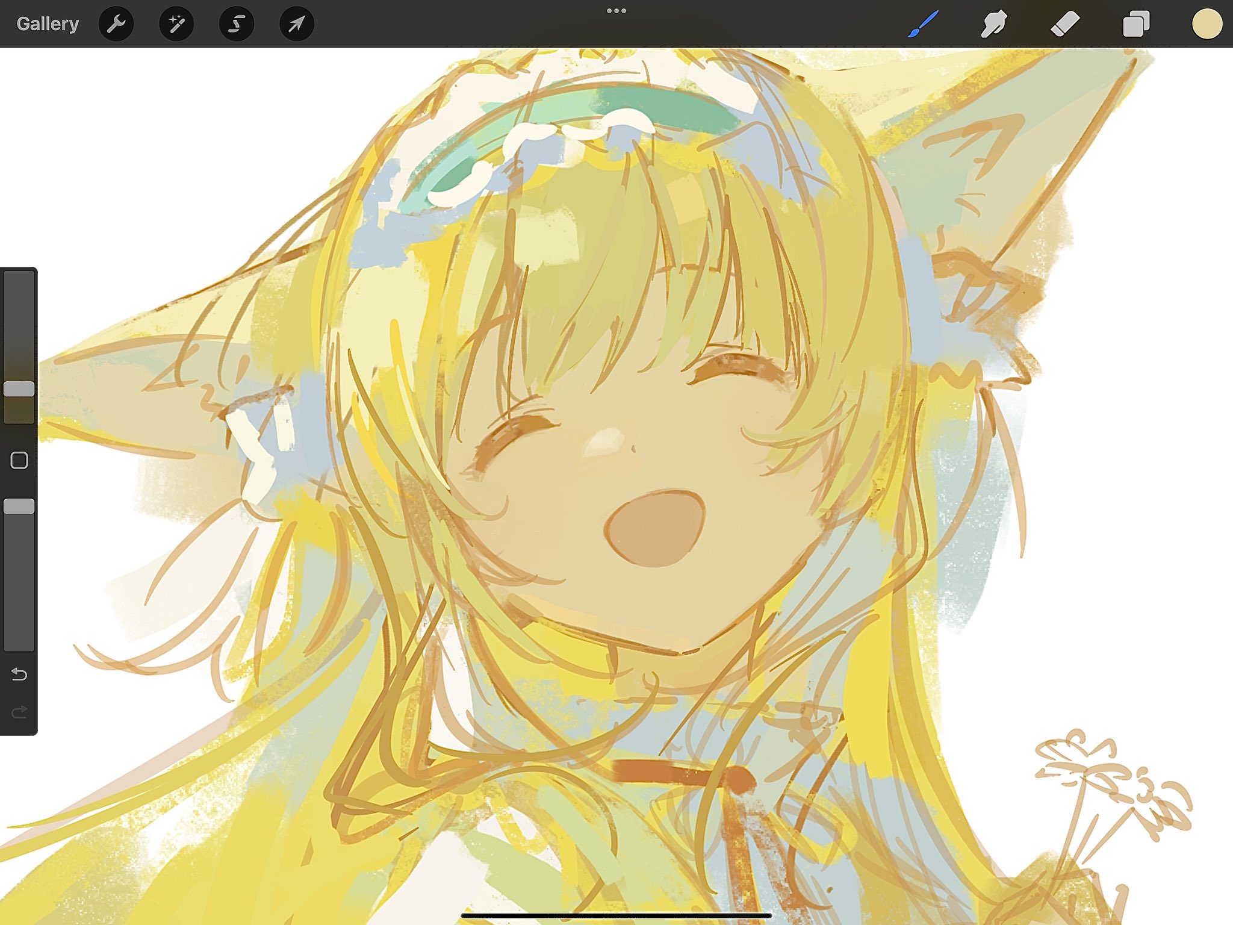Select the Eraser tool
Screen dimensions: 1233x925
[1064, 24]
